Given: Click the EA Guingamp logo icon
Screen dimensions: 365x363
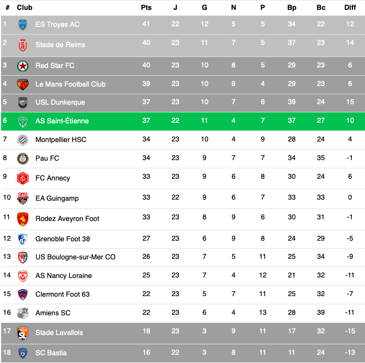Looking at the screenshot, I should pyautogui.click(x=23, y=197).
